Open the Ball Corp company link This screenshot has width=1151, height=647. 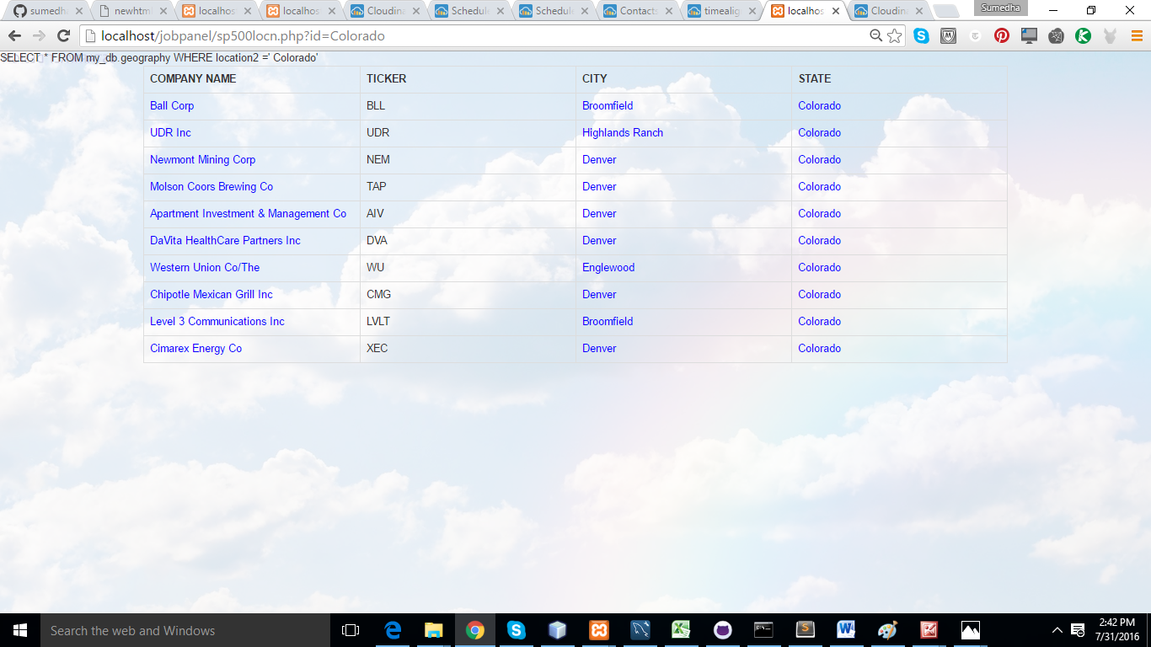172,105
